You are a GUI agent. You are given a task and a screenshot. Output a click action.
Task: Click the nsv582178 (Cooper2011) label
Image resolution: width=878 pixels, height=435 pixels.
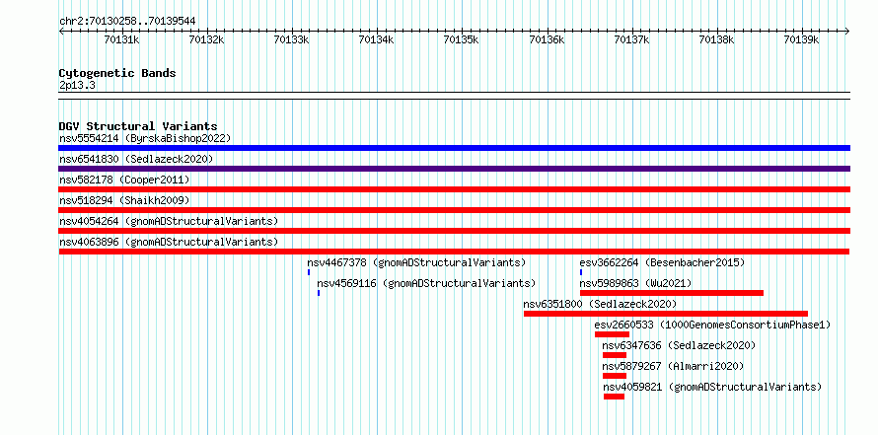pyautogui.click(x=124, y=180)
